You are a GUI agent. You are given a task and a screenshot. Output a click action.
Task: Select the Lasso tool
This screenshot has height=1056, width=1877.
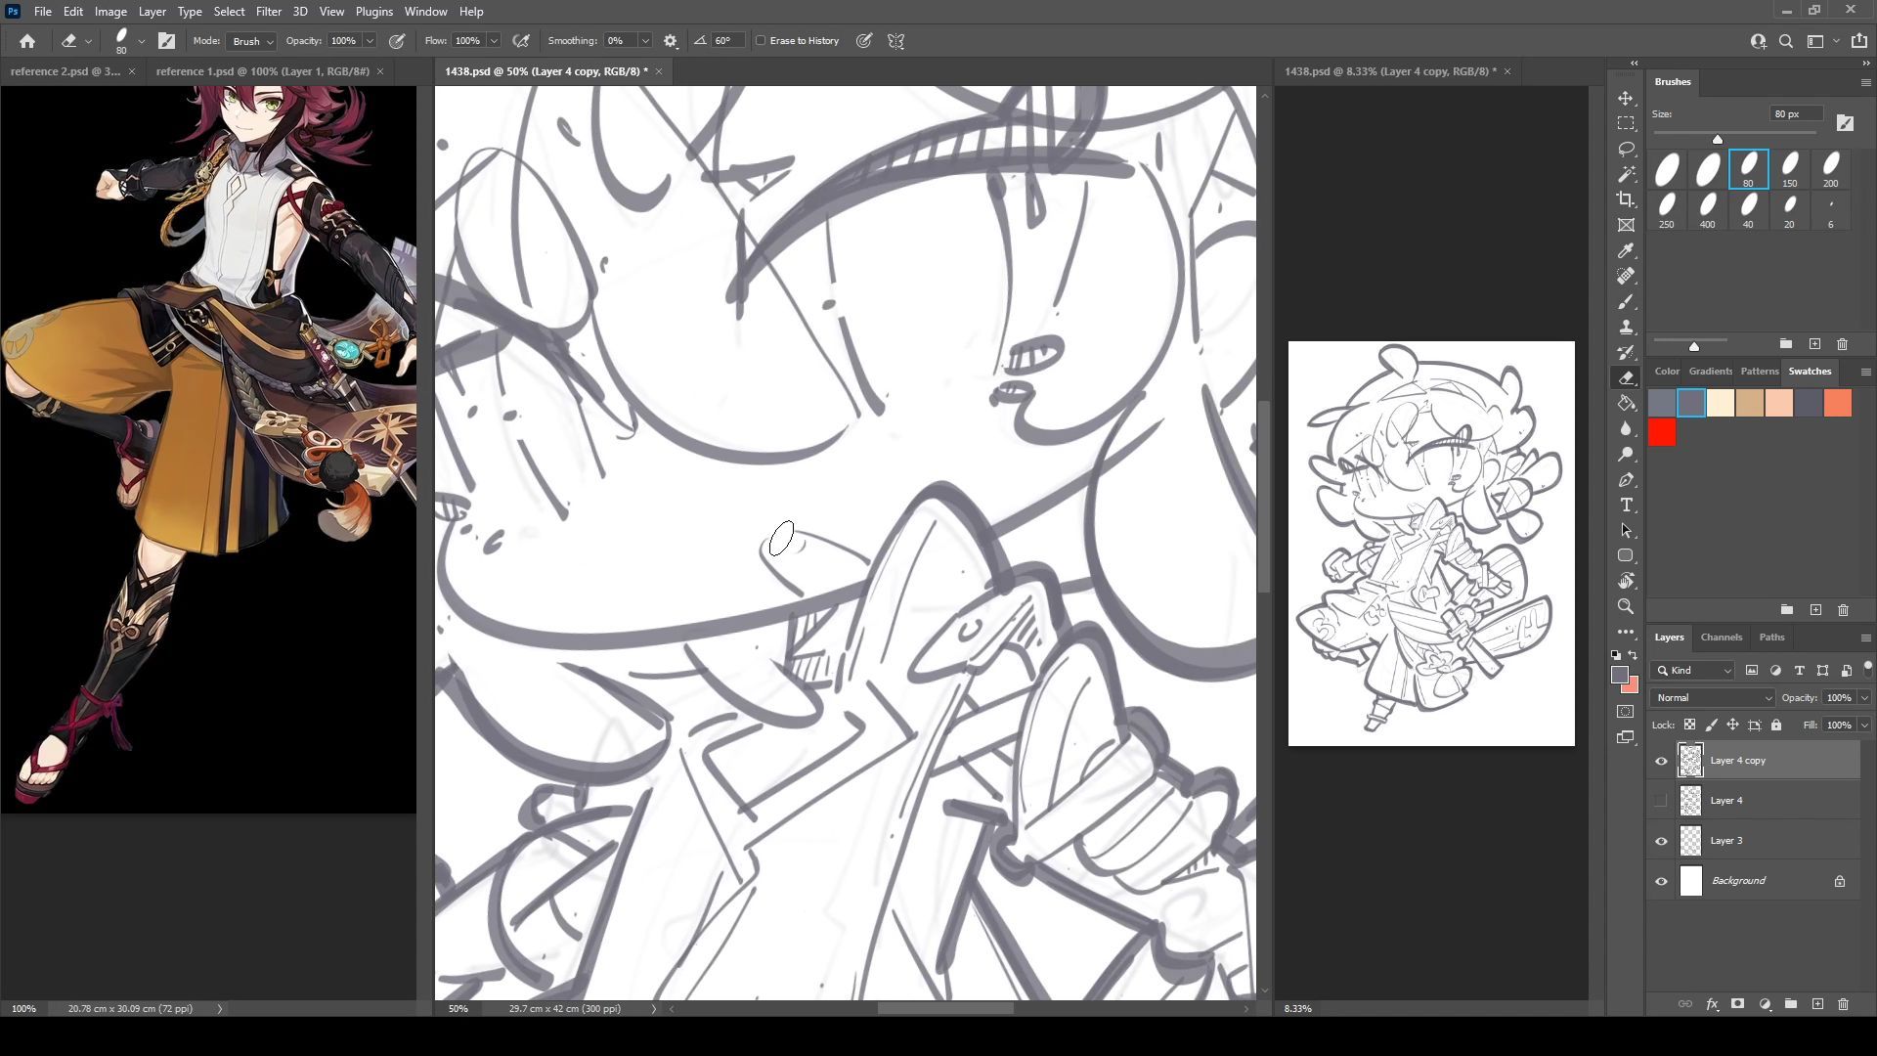[x=1626, y=149]
